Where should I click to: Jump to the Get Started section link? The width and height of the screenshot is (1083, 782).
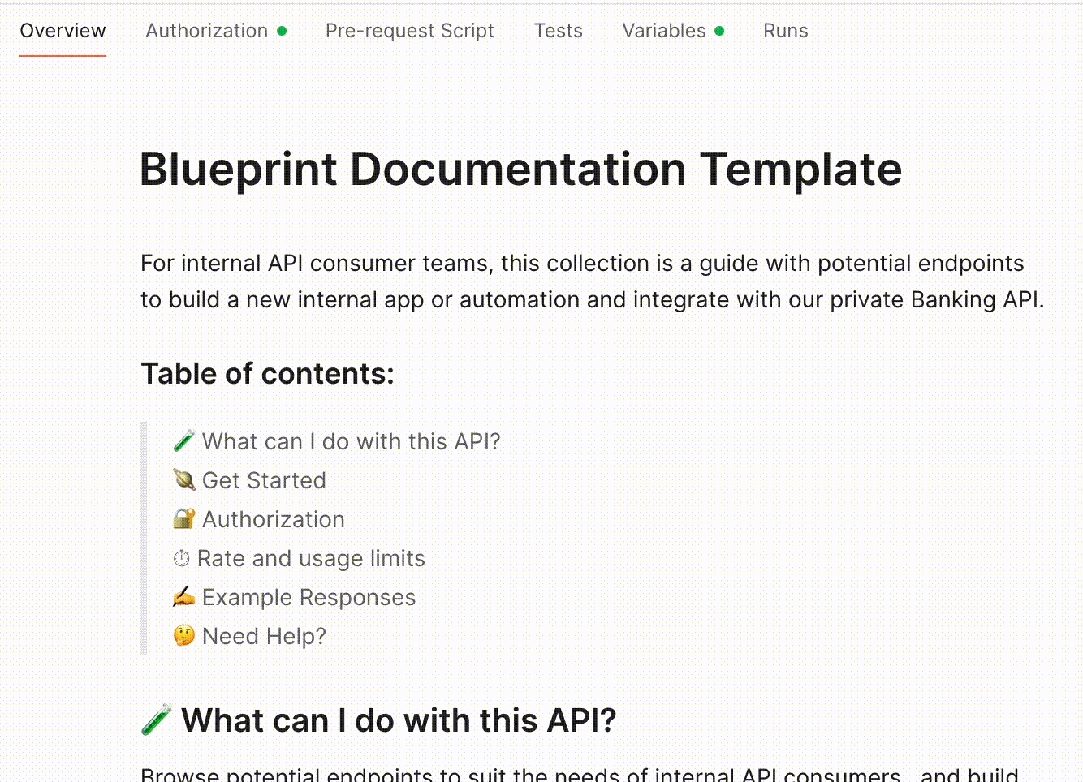(264, 480)
